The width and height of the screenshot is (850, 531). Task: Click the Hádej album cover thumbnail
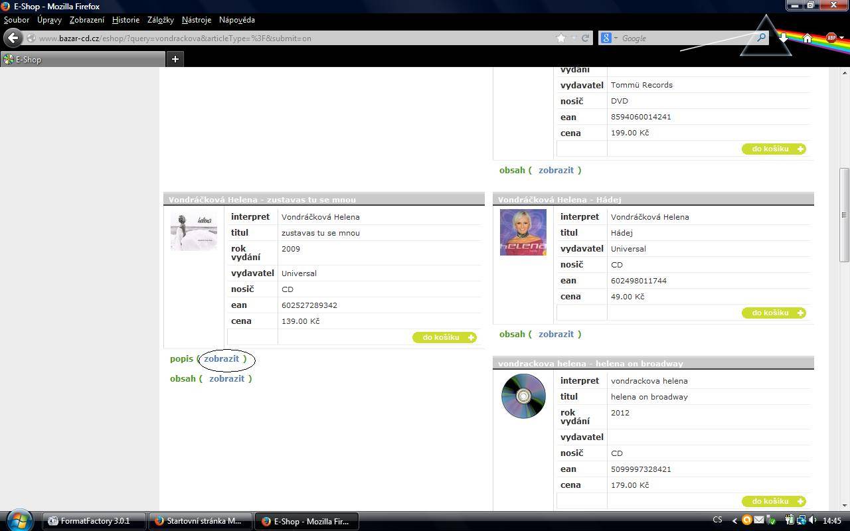click(x=523, y=232)
